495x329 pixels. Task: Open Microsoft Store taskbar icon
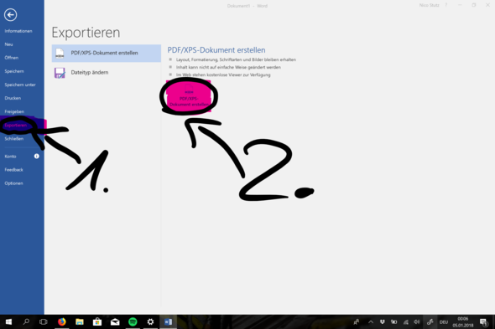[97, 321]
